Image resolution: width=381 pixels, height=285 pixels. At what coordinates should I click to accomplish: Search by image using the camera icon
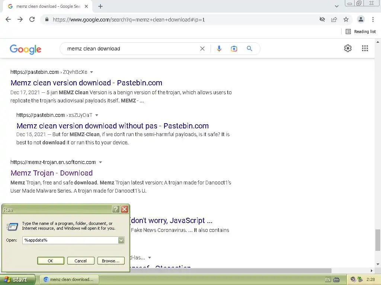tap(234, 49)
